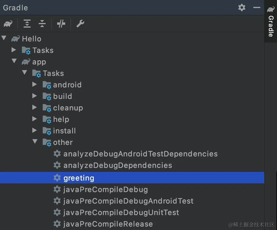This screenshot has width=277, height=230.
Task: Select the install tasks group label
Action: (64, 131)
